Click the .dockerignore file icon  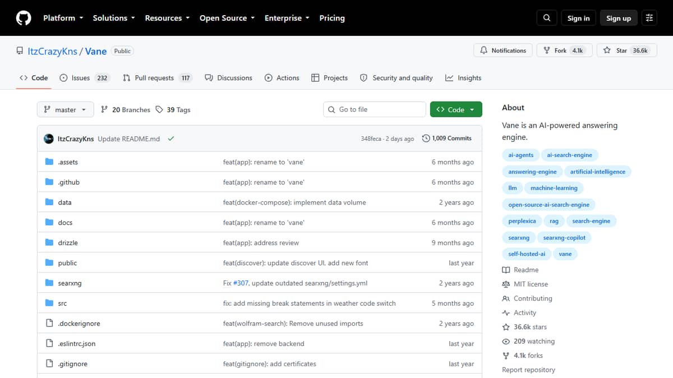49,324
